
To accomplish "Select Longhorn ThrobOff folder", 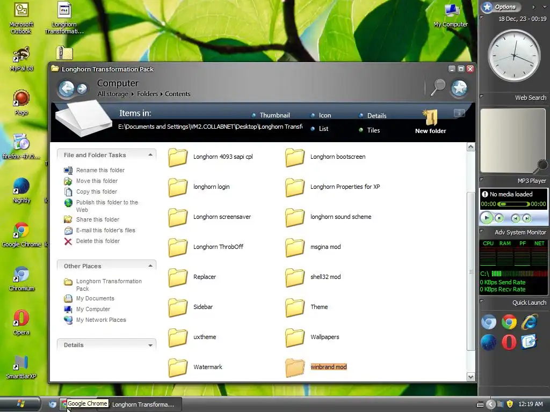I will click(x=206, y=247).
